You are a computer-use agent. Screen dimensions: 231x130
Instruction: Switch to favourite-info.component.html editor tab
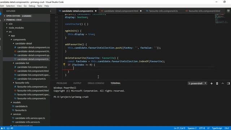204,11
